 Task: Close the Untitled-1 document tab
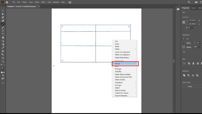[x=38, y=6]
